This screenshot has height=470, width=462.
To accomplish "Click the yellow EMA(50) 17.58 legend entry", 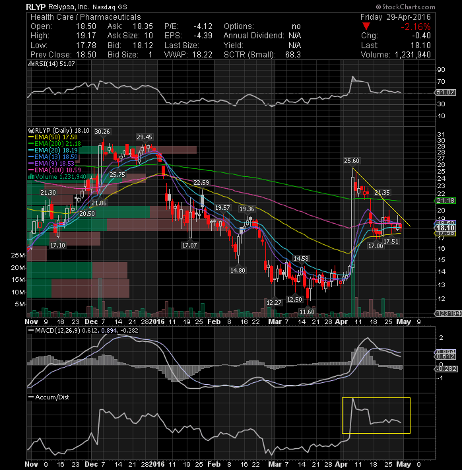I will click(x=53, y=137).
